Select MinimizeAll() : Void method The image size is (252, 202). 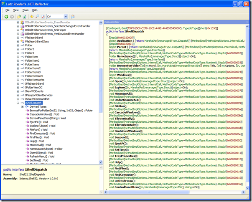[41, 145]
